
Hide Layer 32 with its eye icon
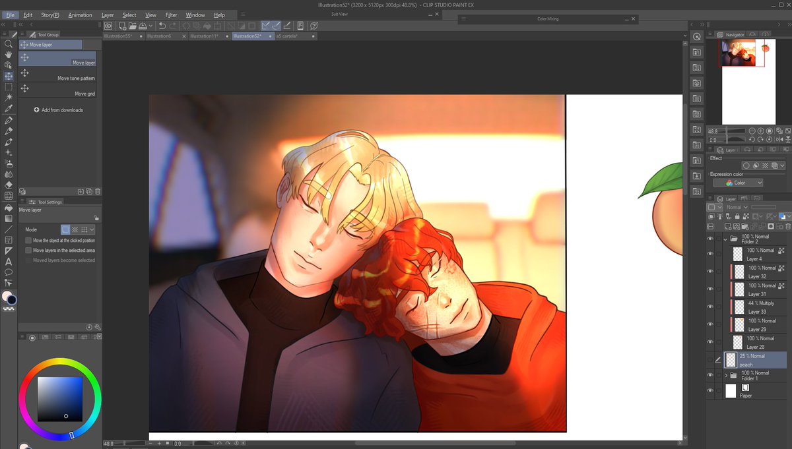[710, 272]
